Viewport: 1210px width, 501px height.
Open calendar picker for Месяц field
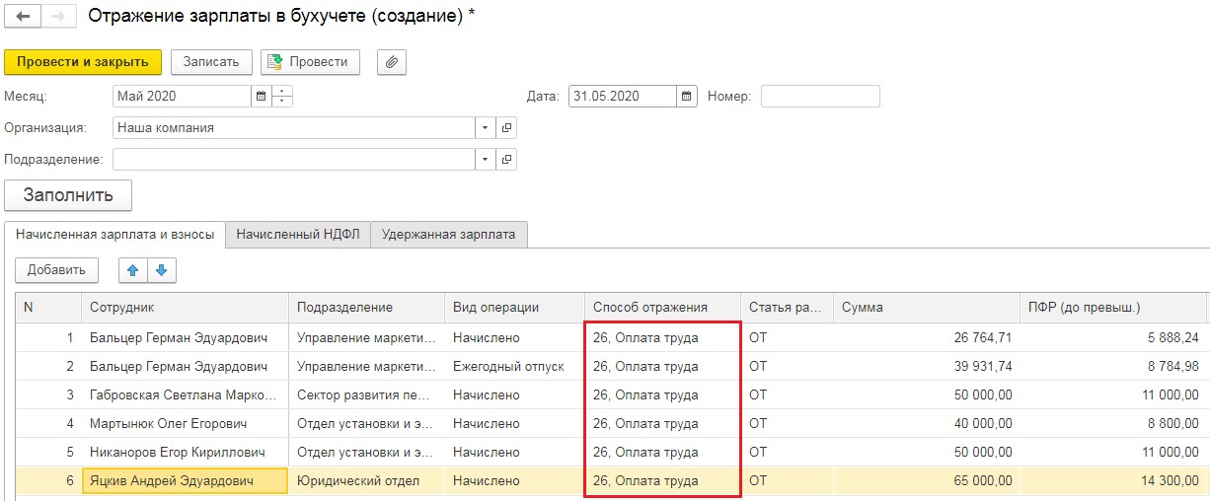pyautogui.click(x=262, y=97)
